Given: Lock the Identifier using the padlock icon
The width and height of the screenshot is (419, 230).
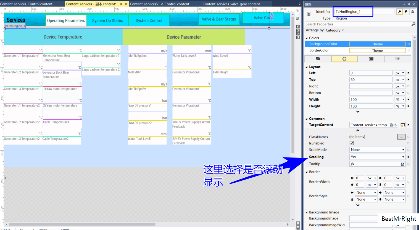Looking at the screenshot, I should [x=412, y=12].
